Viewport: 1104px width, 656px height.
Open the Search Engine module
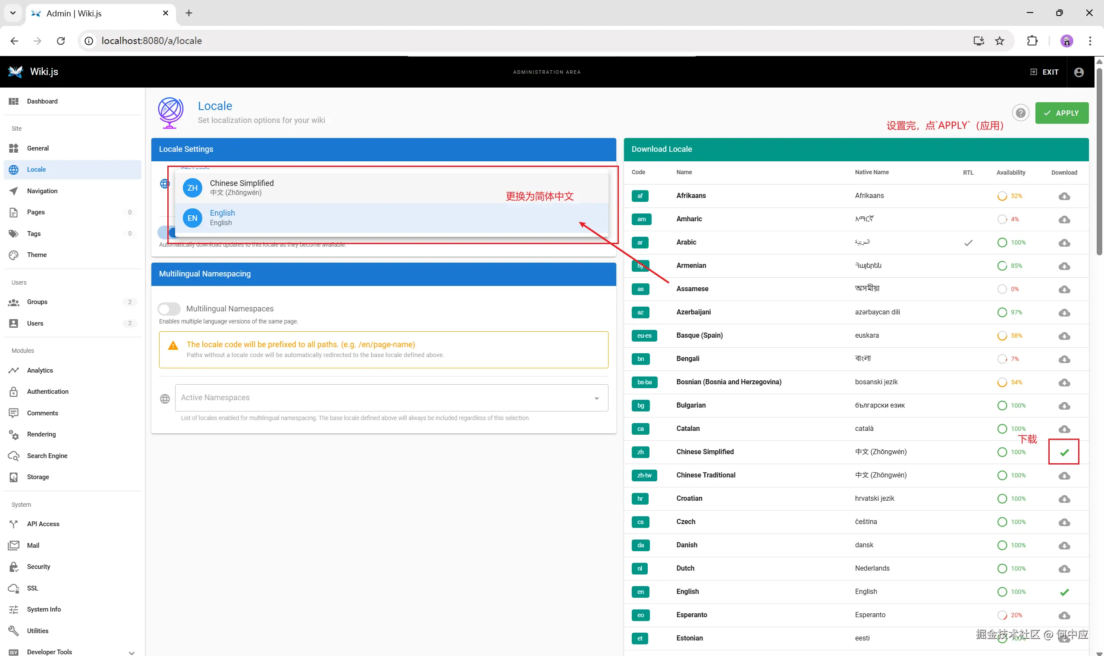(47, 456)
